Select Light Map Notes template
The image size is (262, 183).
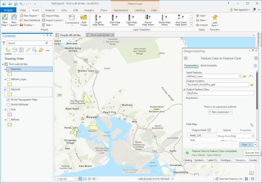tap(131, 20)
